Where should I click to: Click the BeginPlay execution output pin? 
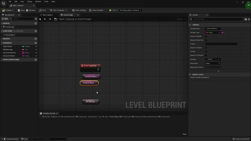pyautogui.click(x=98, y=69)
